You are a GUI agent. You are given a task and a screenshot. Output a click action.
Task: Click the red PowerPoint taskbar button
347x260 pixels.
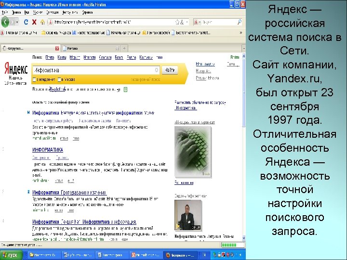pos(146,255)
